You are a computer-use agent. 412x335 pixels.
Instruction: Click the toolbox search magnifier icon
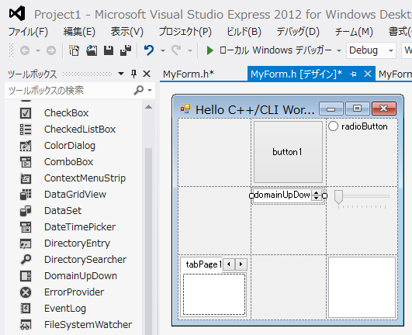[138, 90]
